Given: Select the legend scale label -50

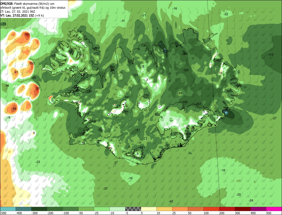Looking at the screenshot, I should coord(81,213).
